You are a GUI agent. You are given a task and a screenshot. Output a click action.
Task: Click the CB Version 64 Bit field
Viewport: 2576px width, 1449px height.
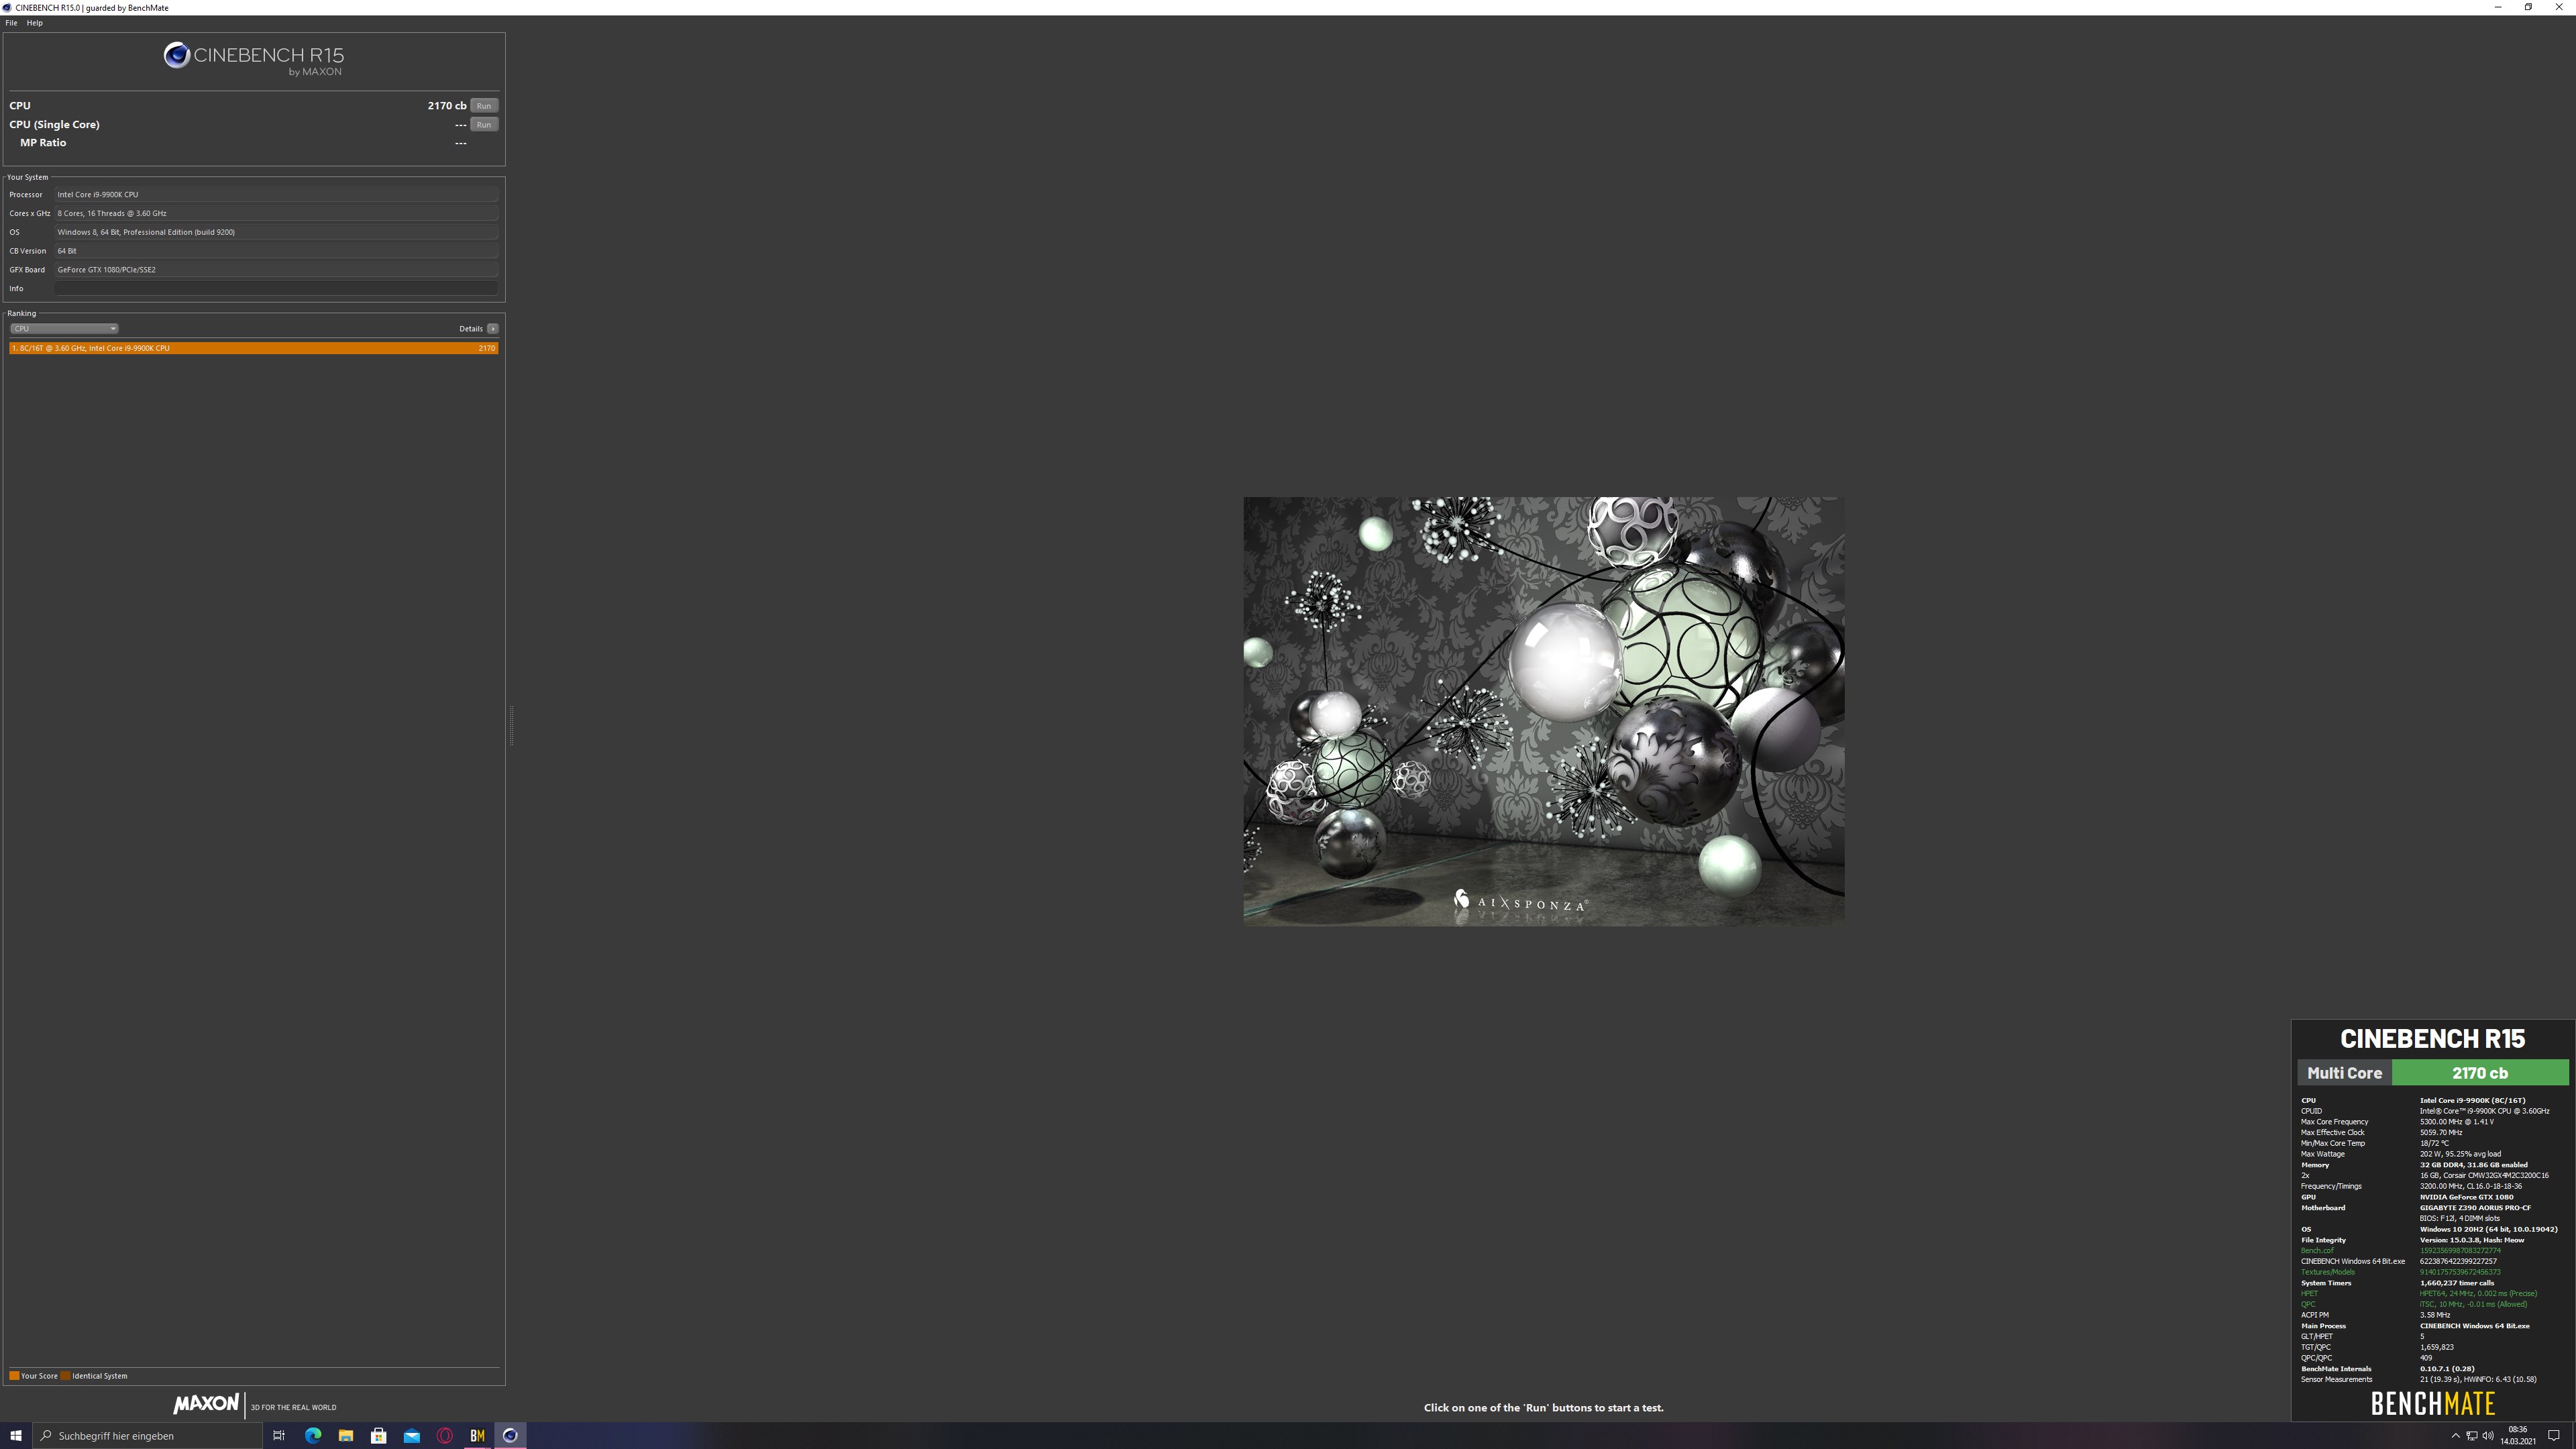276,251
